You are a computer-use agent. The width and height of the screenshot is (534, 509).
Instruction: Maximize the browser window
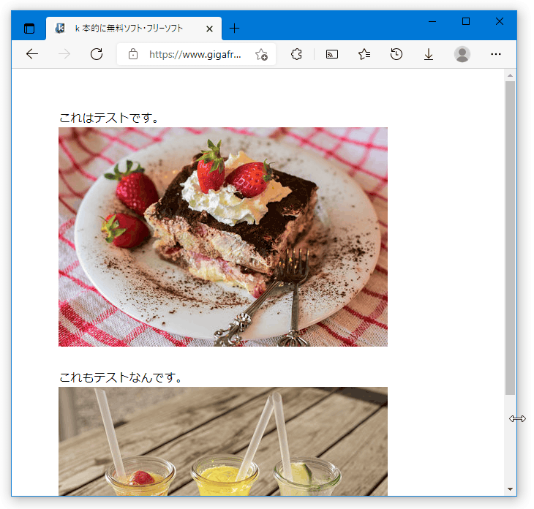466,21
